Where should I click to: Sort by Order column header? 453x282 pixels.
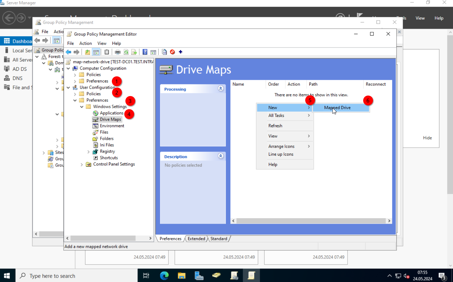[276, 84]
